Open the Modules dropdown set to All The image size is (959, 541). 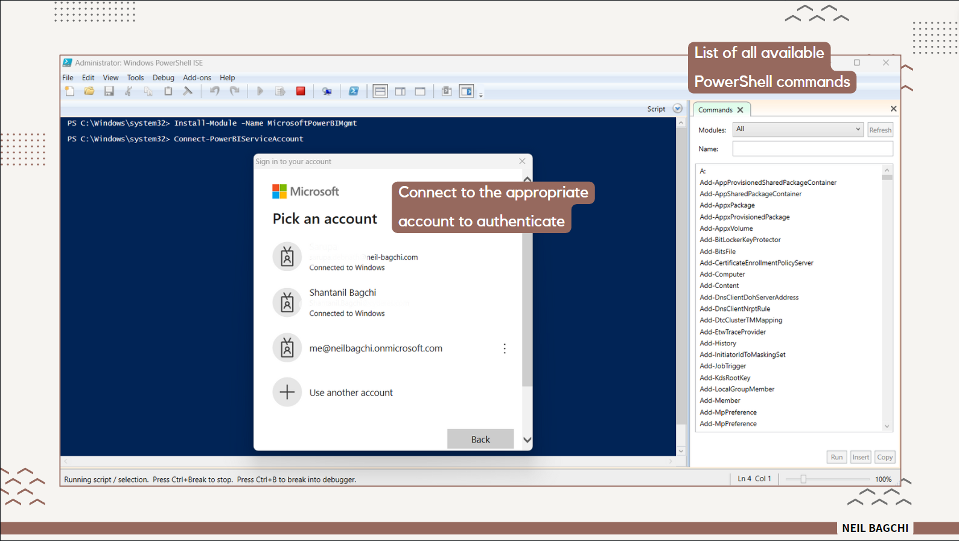[798, 129]
